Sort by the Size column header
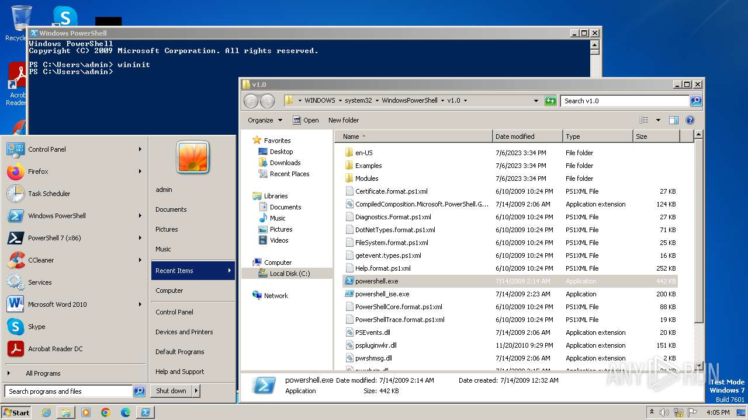Image resolution: width=748 pixels, height=420 pixels. click(x=656, y=136)
